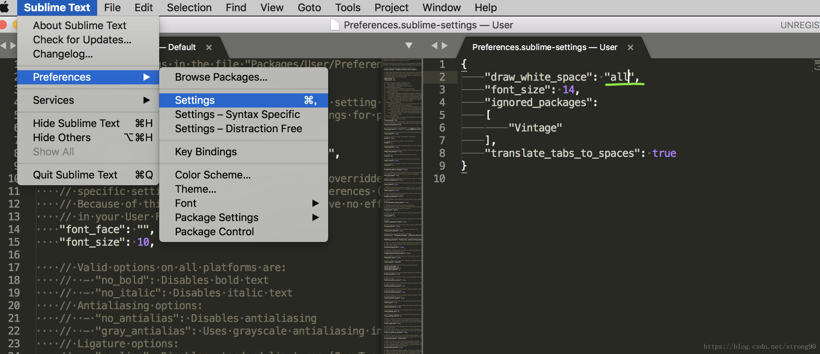The image size is (820, 354).
Task: Go to previous tab in right pane
Action: [434, 46]
